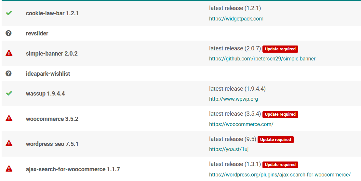Click the question mark icon beside revslider
The height and width of the screenshot is (181, 361).
(8, 33)
